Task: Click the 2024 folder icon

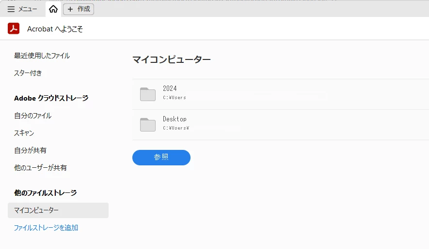Action: coord(148,94)
